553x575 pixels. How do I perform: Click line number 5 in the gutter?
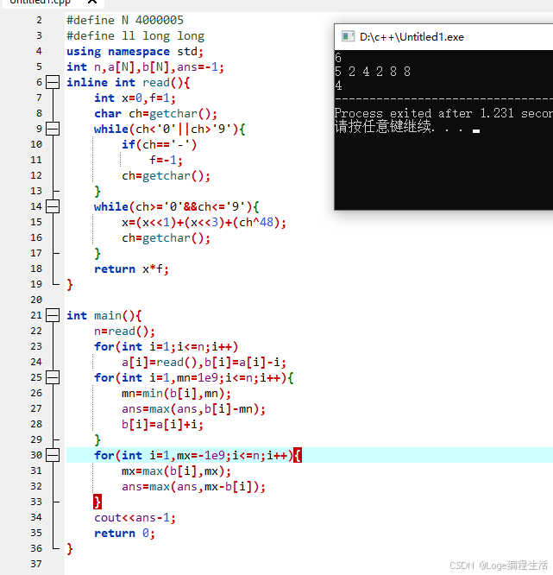39,66
